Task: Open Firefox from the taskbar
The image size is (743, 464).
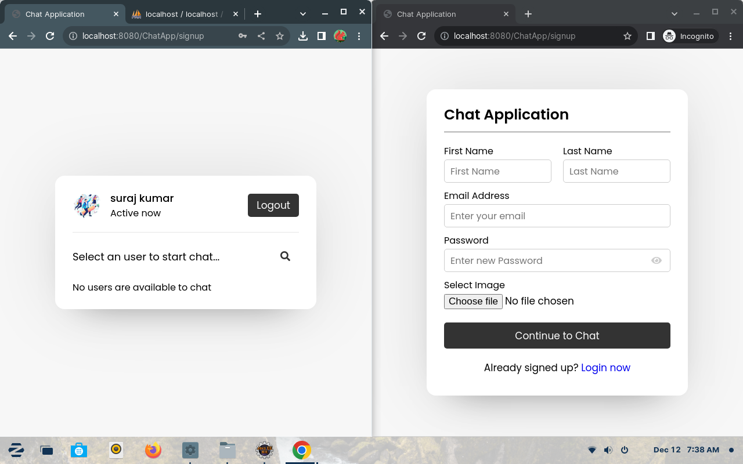Action: [153, 450]
